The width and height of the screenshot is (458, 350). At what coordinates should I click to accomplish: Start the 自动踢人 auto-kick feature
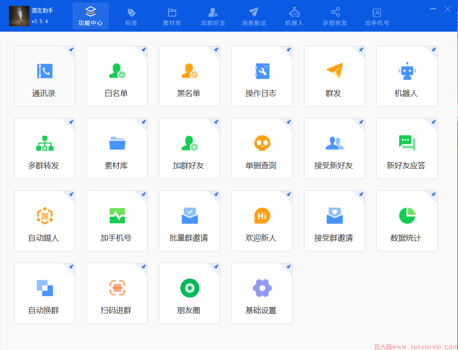point(44,221)
